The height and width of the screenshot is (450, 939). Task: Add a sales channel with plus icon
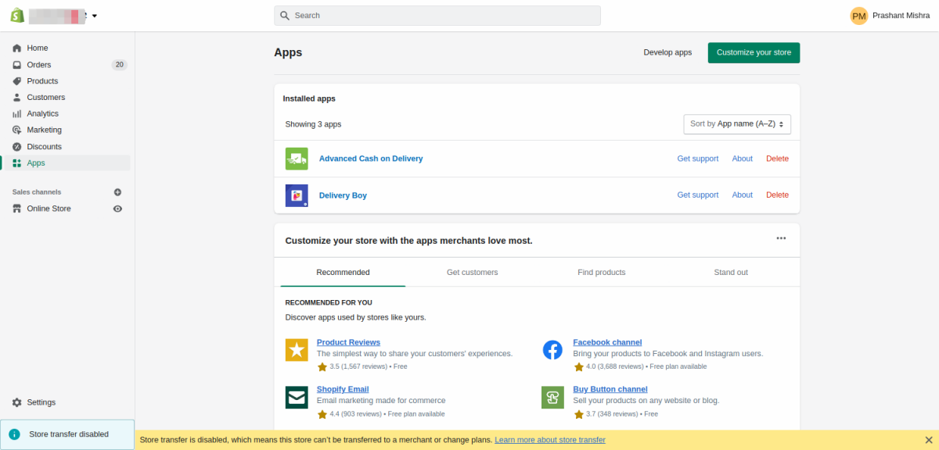[x=117, y=192]
